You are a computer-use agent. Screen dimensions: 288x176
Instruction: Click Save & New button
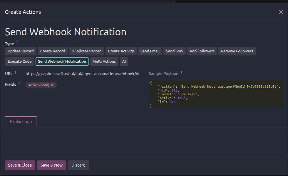pos(52,165)
